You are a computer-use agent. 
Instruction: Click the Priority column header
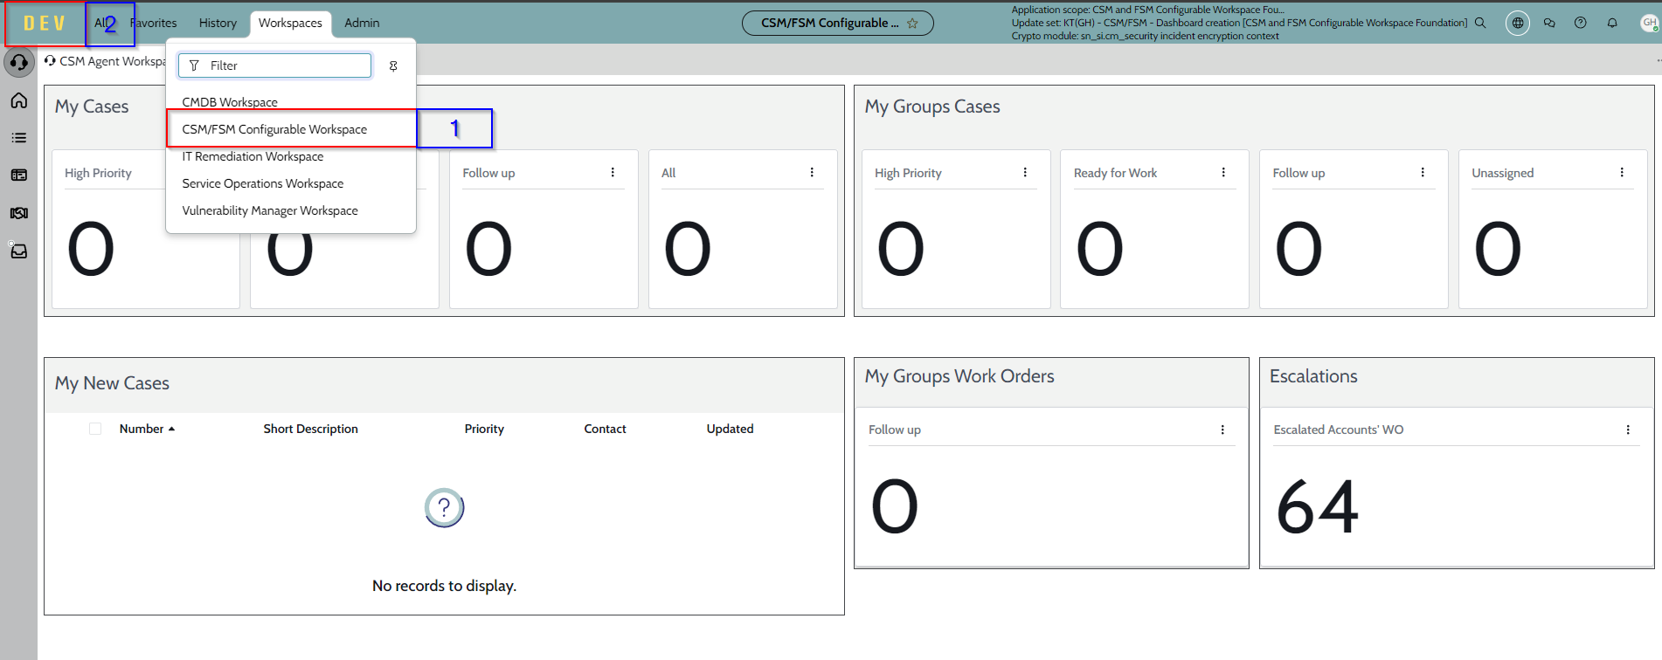pos(484,429)
